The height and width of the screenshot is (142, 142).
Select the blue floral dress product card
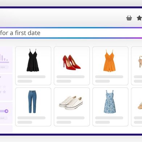pos(110,107)
